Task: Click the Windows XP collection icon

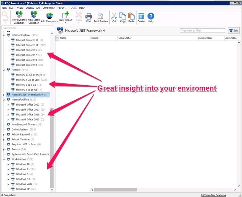Action: point(13,189)
